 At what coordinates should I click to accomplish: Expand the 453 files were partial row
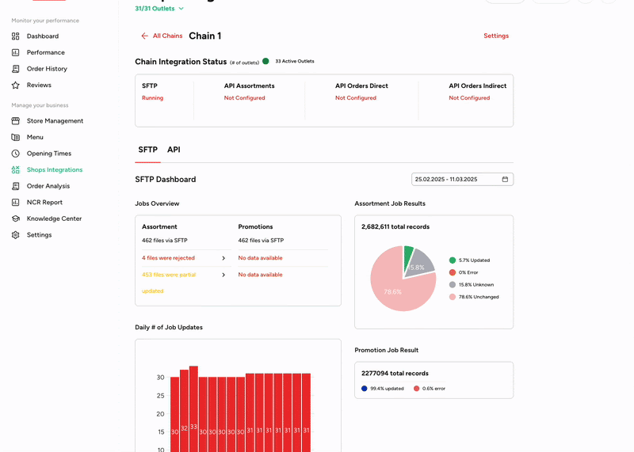click(223, 275)
